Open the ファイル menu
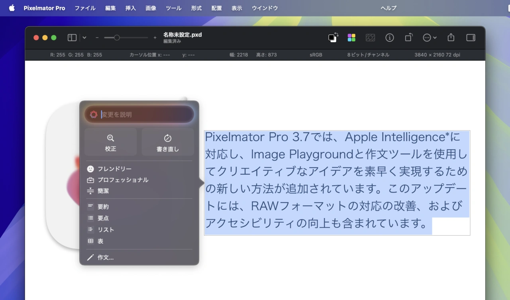Screen dimensions: 510x300 85,8
